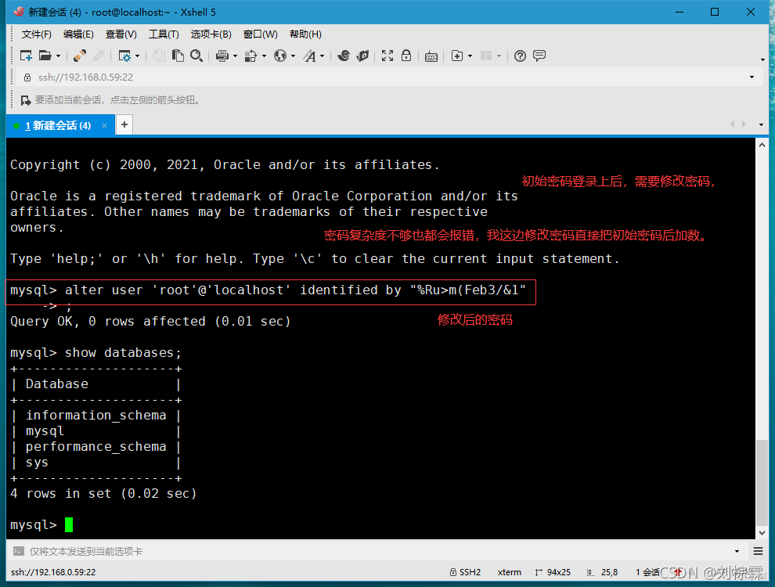Click the toolbar options overflow arrow
Image resolution: width=775 pixels, height=587 pixels.
coord(762,59)
